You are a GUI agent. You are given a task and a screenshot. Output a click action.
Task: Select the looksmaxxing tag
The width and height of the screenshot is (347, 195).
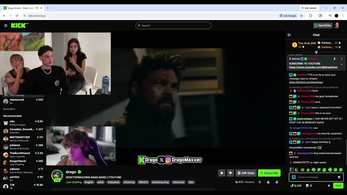coord(160,182)
